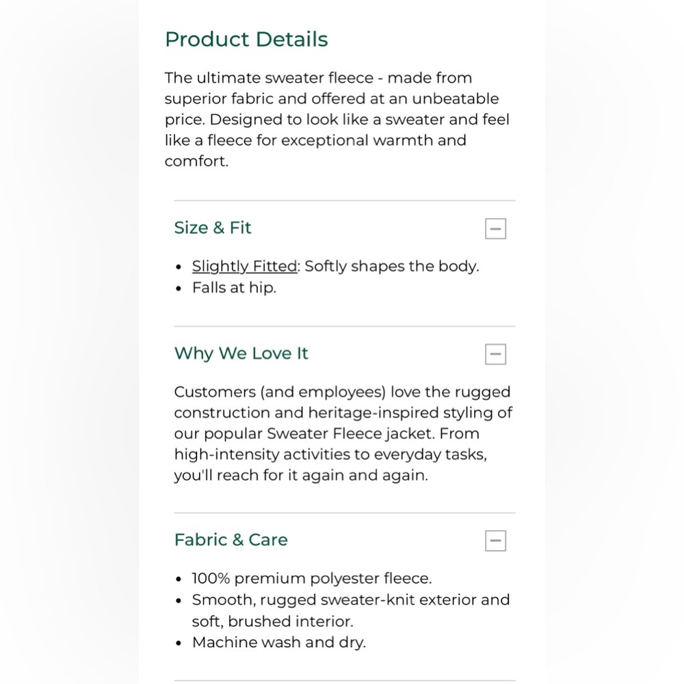
Task: Click the "Smooth, rugged sweater-knit exterior" bullet
Action: tap(350, 600)
